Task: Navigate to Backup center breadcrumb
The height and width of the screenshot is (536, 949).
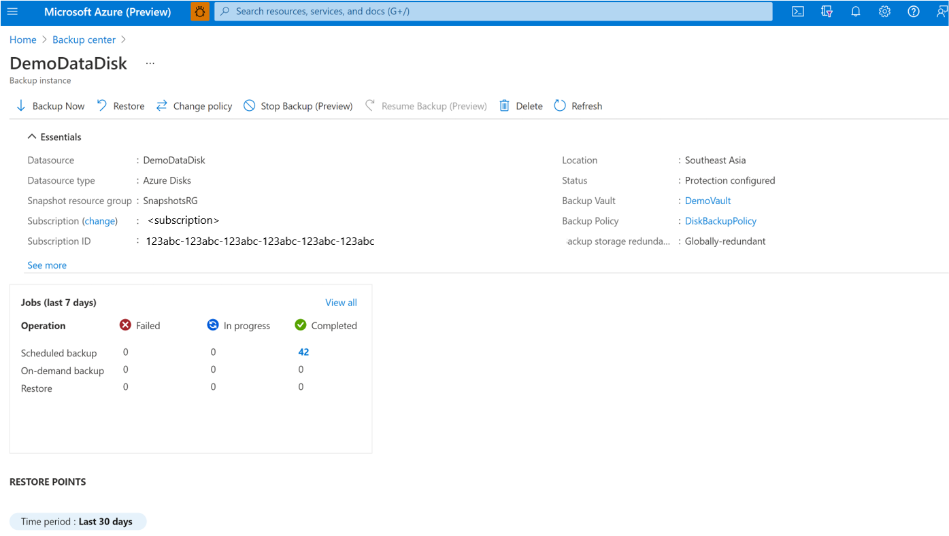Action: click(84, 39)
